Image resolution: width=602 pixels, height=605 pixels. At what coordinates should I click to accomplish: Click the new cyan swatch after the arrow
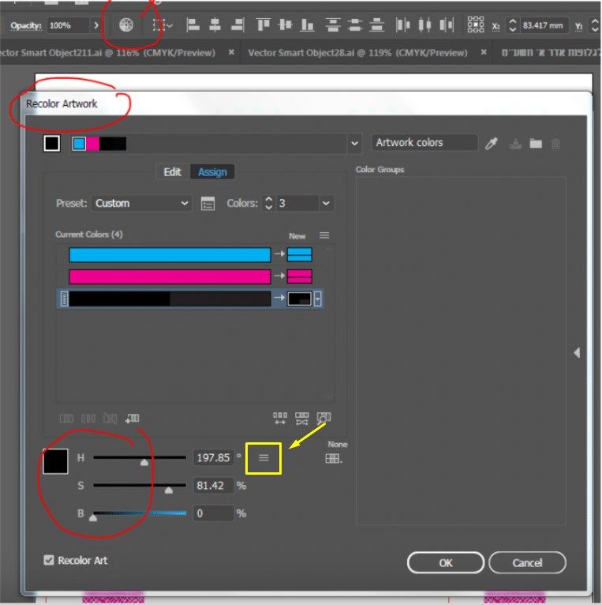[300, 254]
